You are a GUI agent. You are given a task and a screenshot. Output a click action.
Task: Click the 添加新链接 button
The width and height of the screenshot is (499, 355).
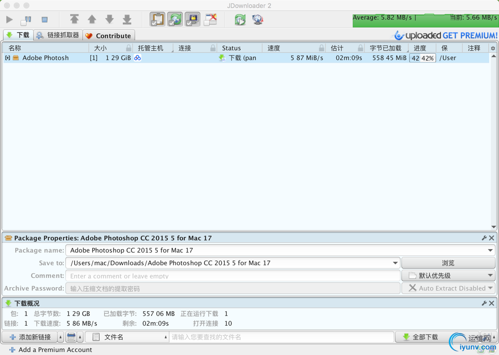coord(30,337)
